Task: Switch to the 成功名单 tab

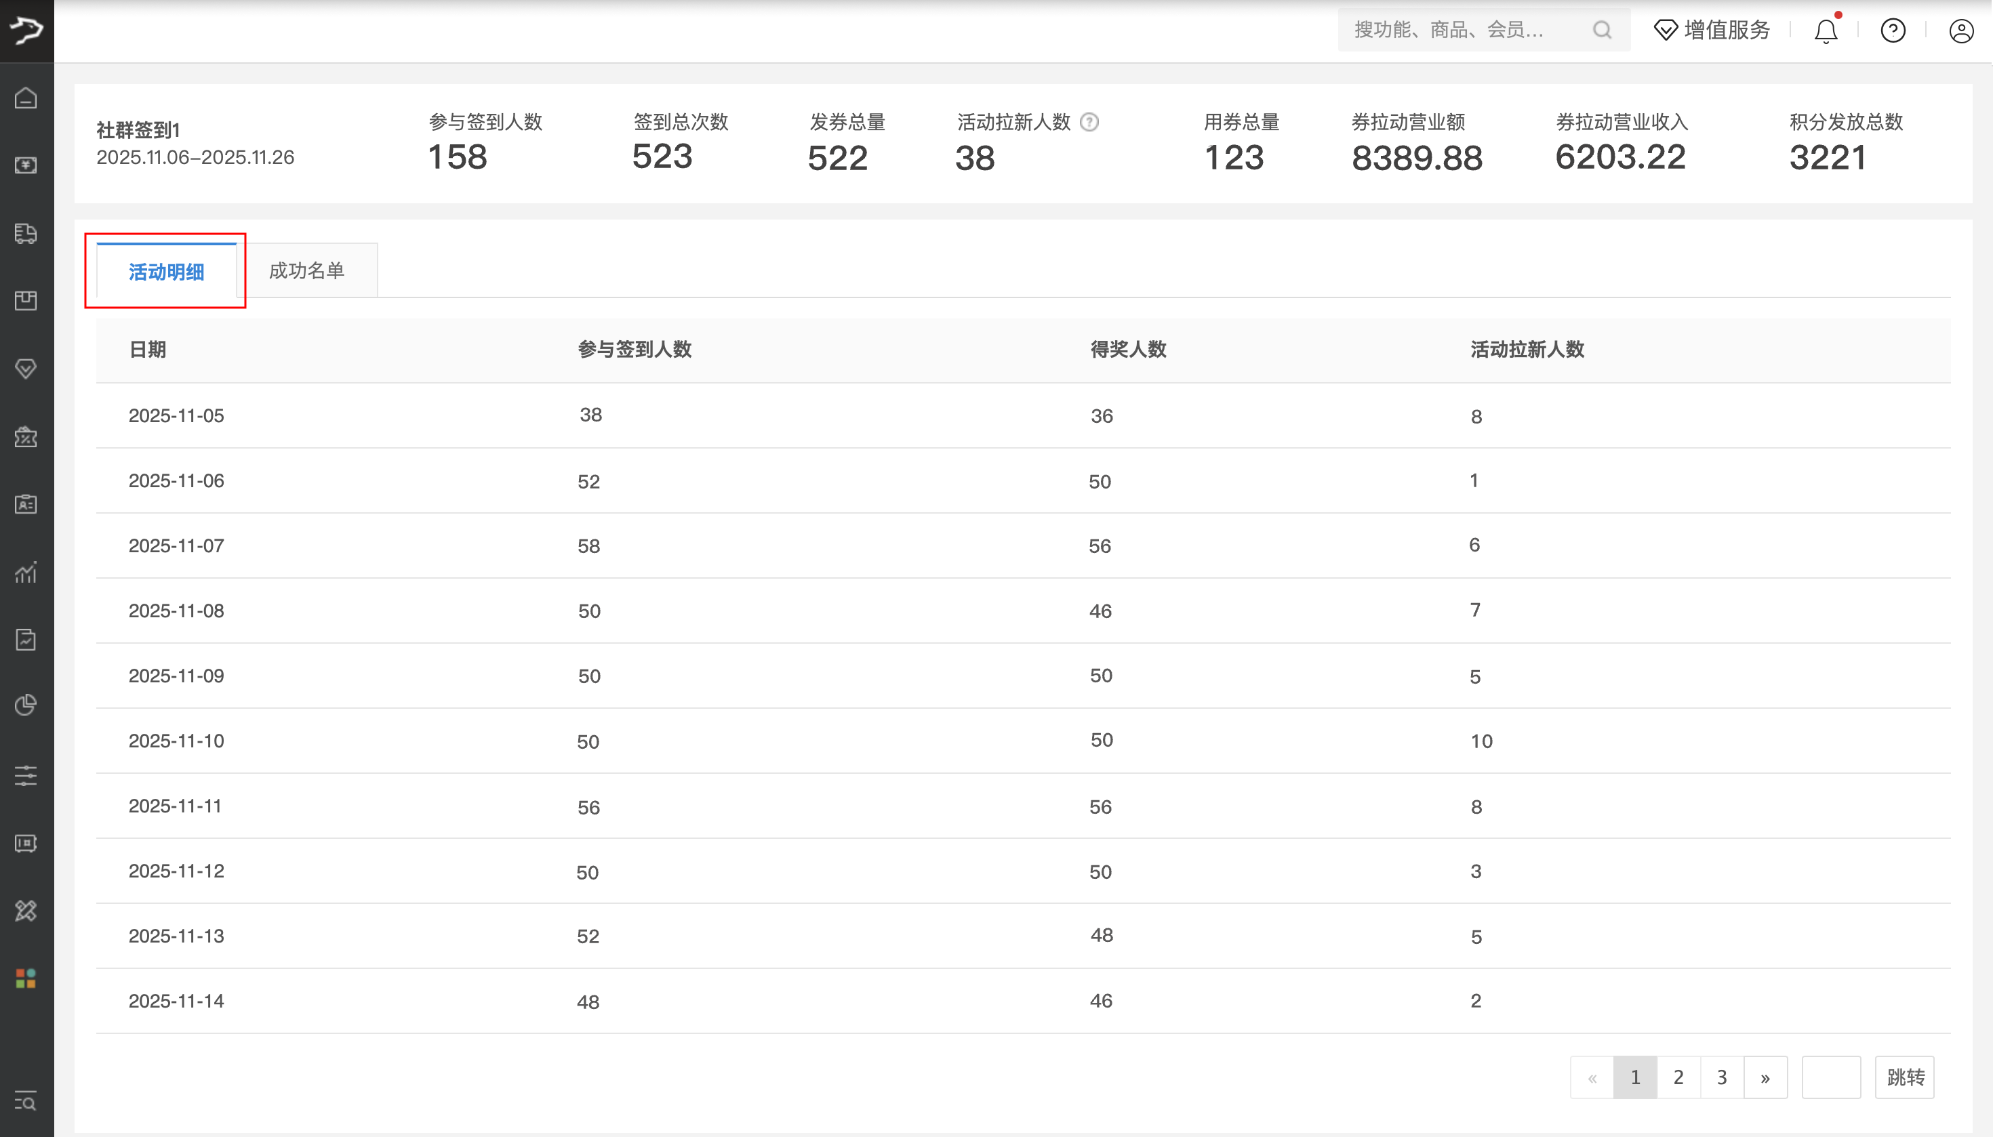Action: click(306, 271)
